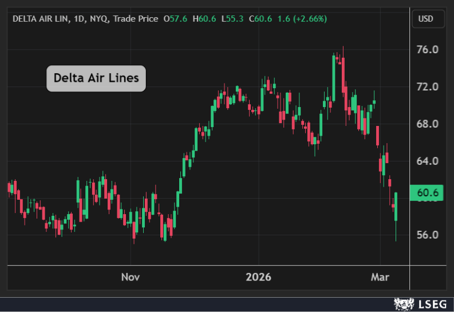Click the 2026 label on time axis
Screen dimensions: 454x312
[x=258, y=277]
